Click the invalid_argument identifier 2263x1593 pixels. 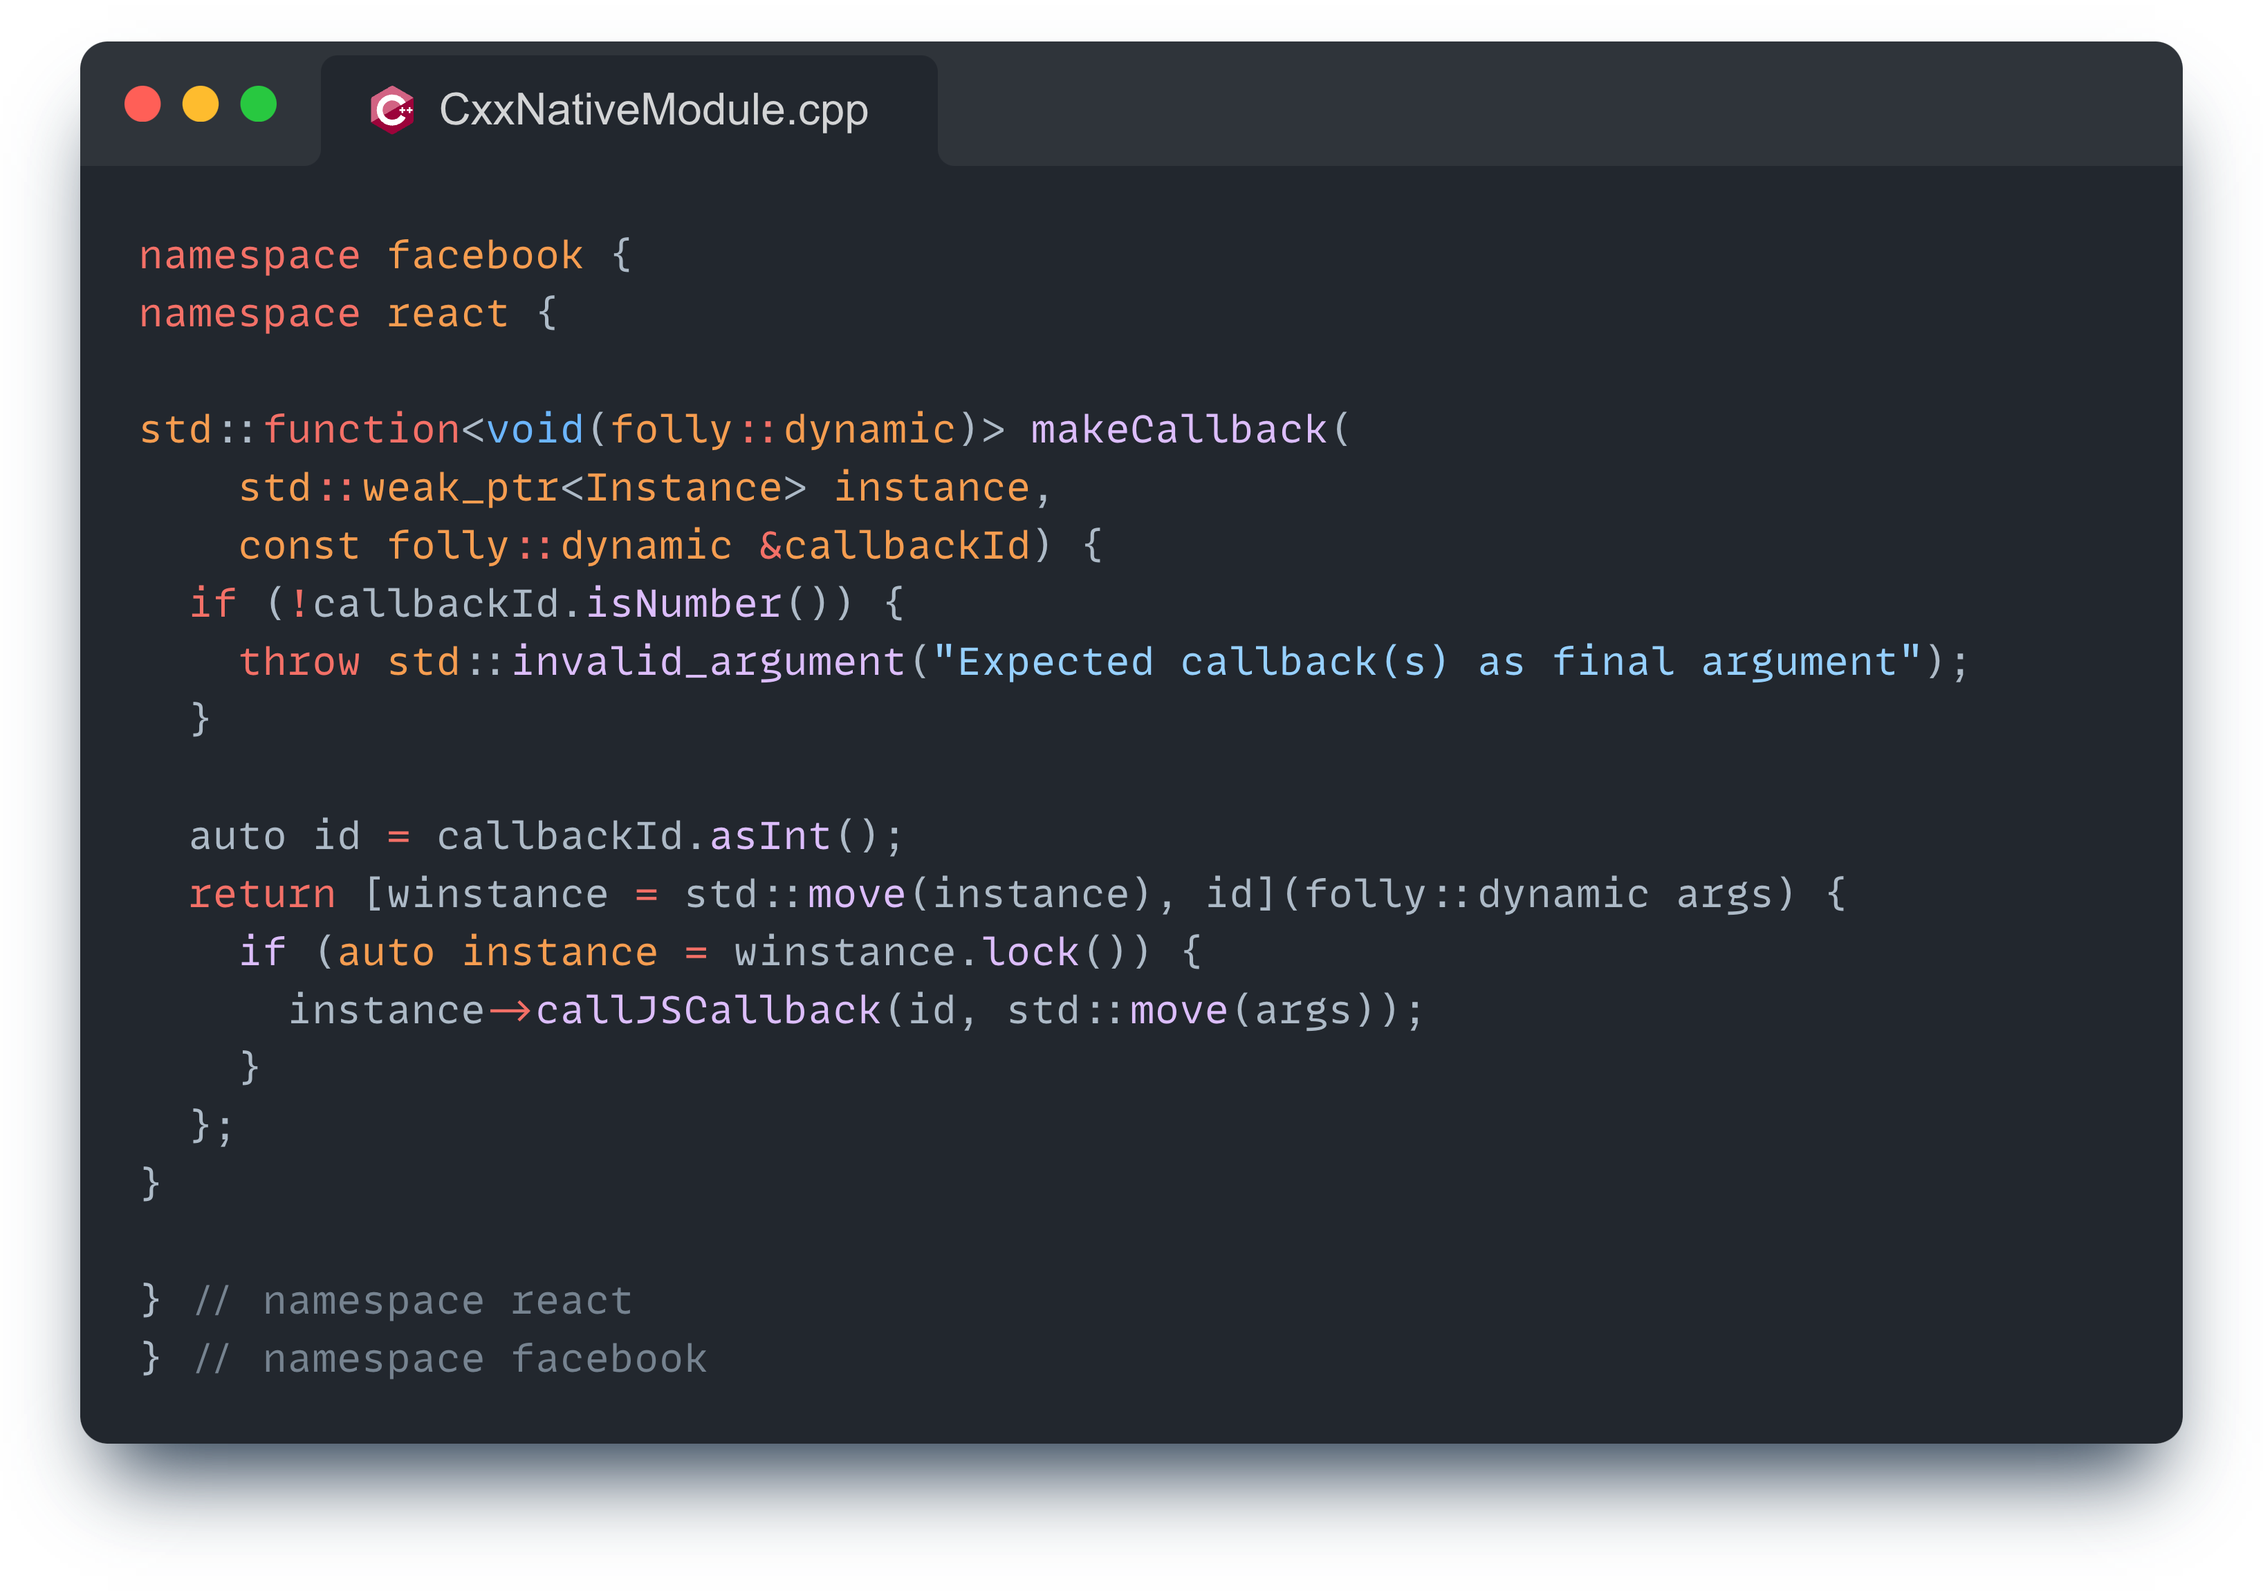coord(708,662)
